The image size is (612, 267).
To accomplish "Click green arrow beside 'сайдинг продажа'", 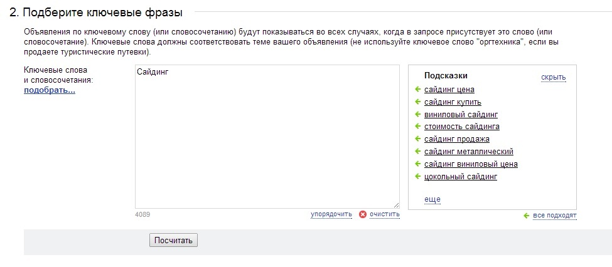I will point(417,139).
